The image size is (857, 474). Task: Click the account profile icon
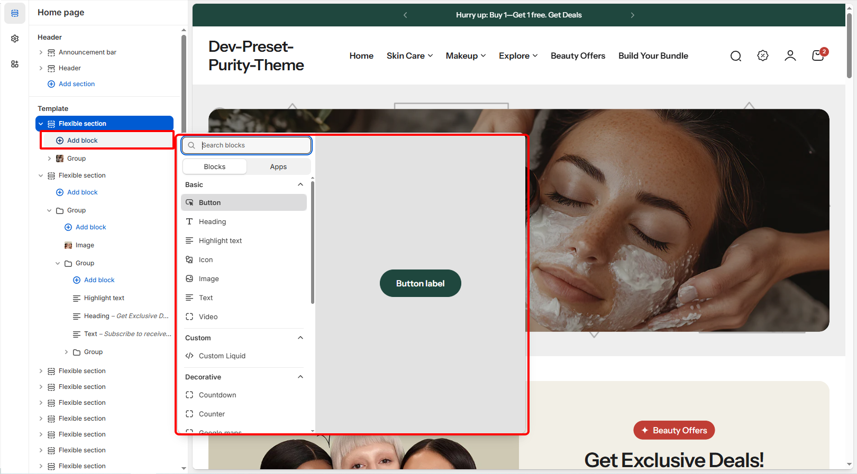[x=790, y=56]
